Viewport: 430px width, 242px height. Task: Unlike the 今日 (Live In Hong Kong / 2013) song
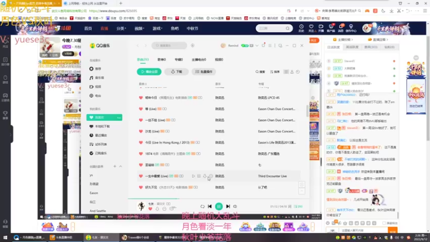click(141, 143)
